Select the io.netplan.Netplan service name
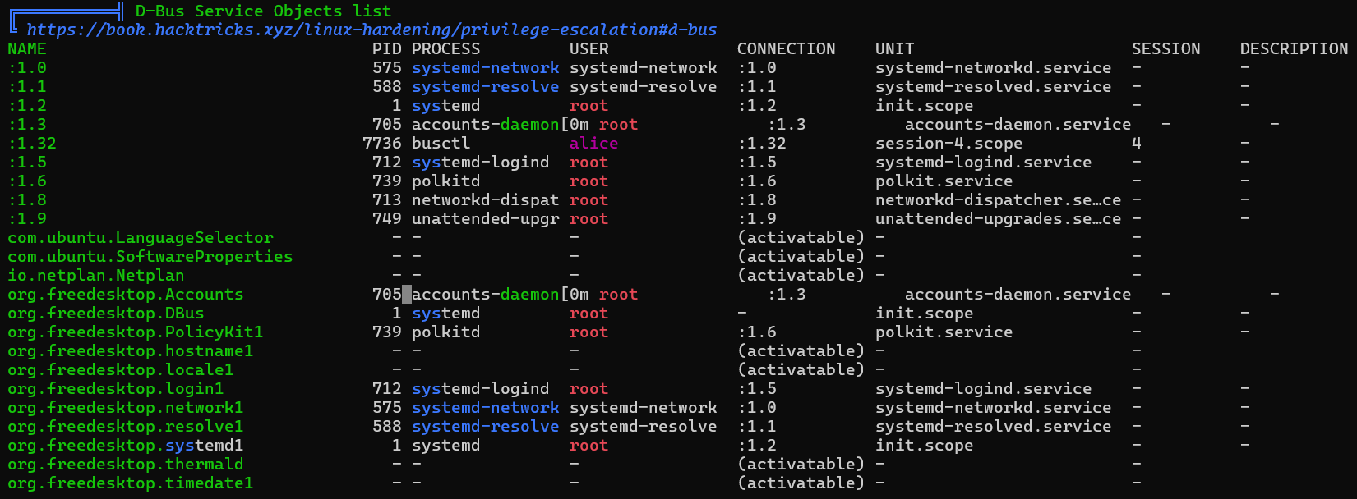Viewport: 1357px width, 499px height. [x=96, y=276]
